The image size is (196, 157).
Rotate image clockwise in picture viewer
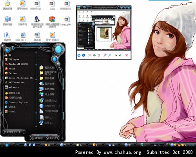[x=116, y=55]
